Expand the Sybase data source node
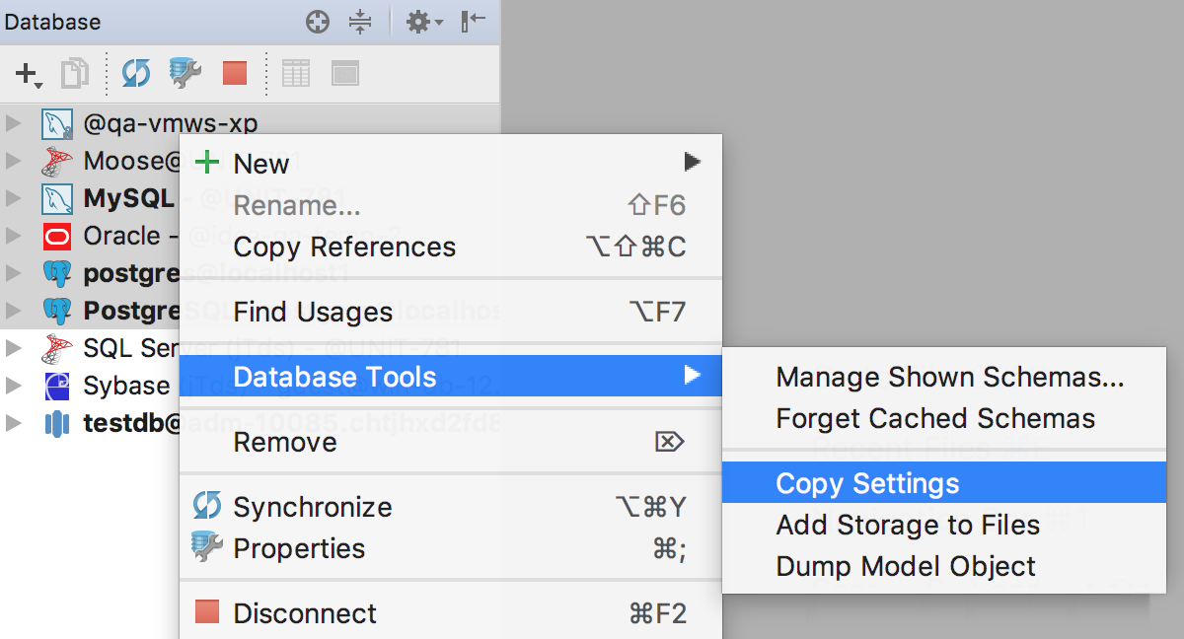This screenshot has height=639, width=1184. click(13, 386)
